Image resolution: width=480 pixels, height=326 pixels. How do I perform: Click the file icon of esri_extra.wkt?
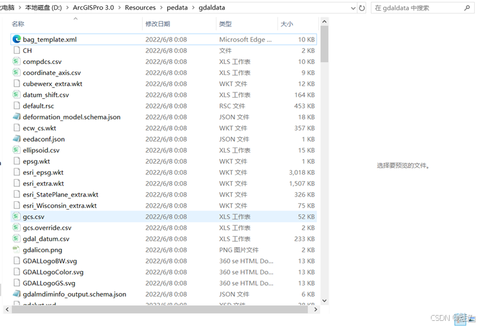(17, 183)
